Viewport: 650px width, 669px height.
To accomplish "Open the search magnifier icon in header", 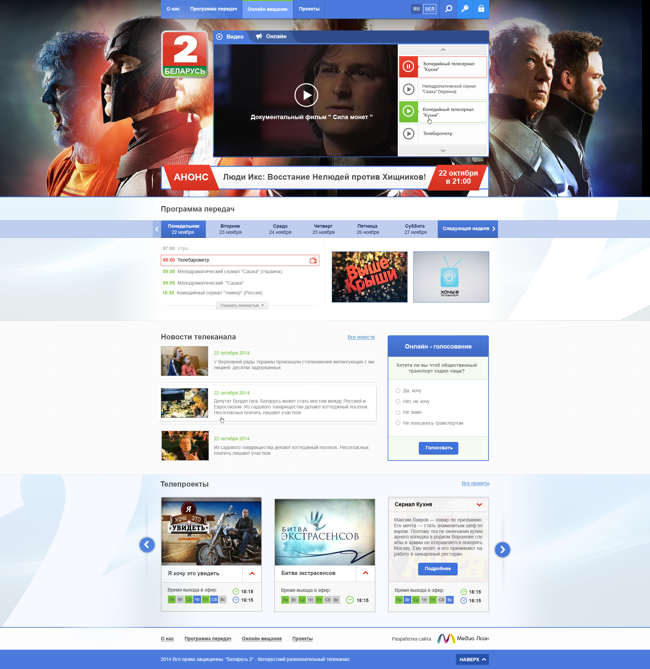I will click(449, 8).
